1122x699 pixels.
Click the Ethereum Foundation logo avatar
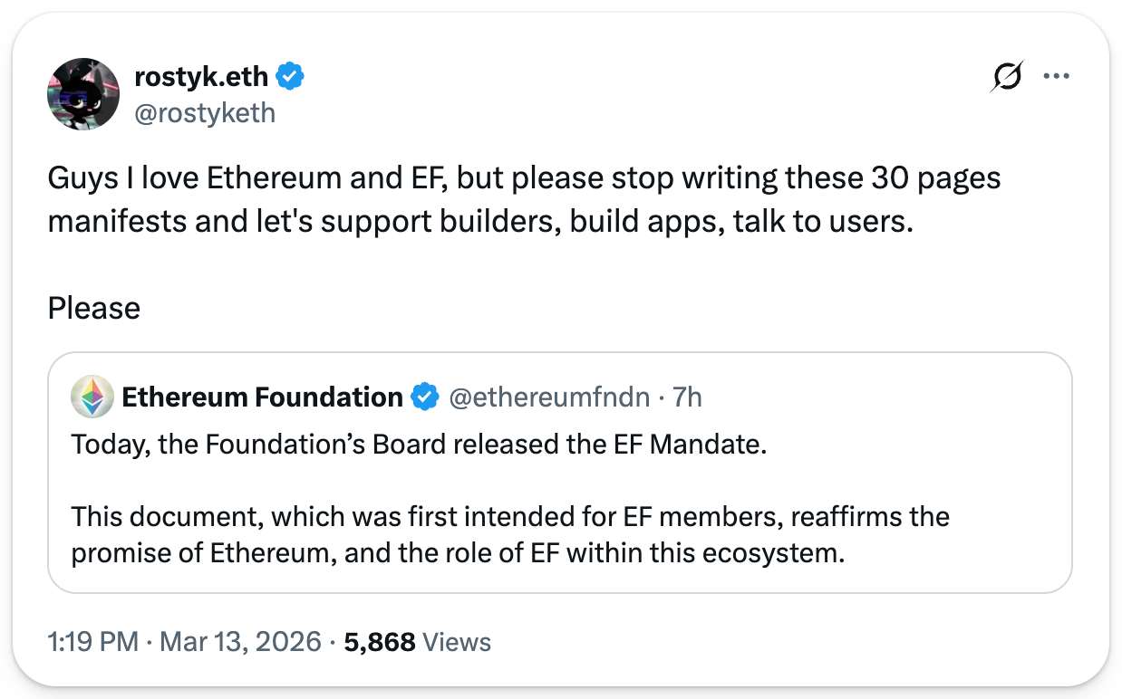click(x=92, y=397)
